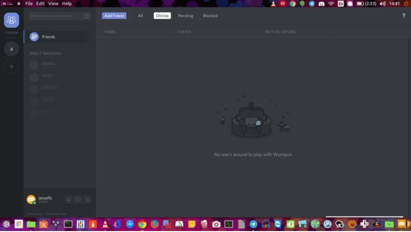Focus the Find or start a conversation field
Image resolution: width=411 pixels, height=232 pixels.
(x=60, y=16)
